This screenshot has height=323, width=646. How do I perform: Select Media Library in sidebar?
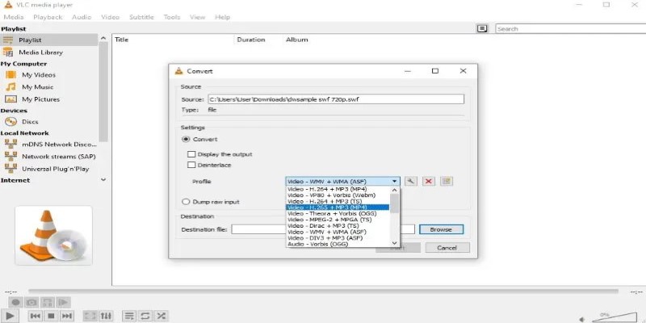point(40,52)
